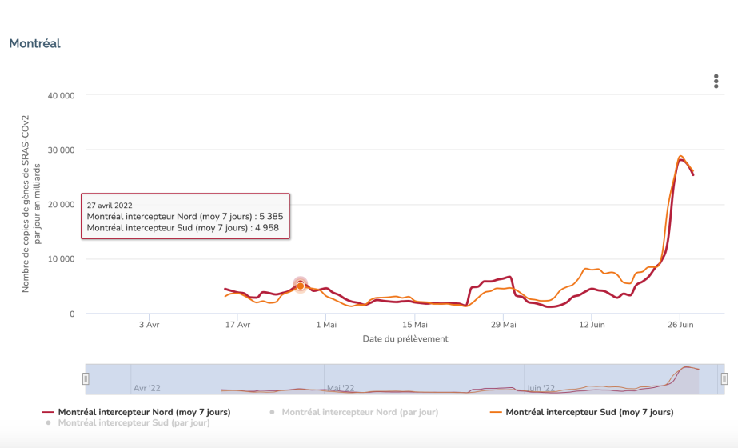Click the right navigator range handle

[x=723, y=378]
